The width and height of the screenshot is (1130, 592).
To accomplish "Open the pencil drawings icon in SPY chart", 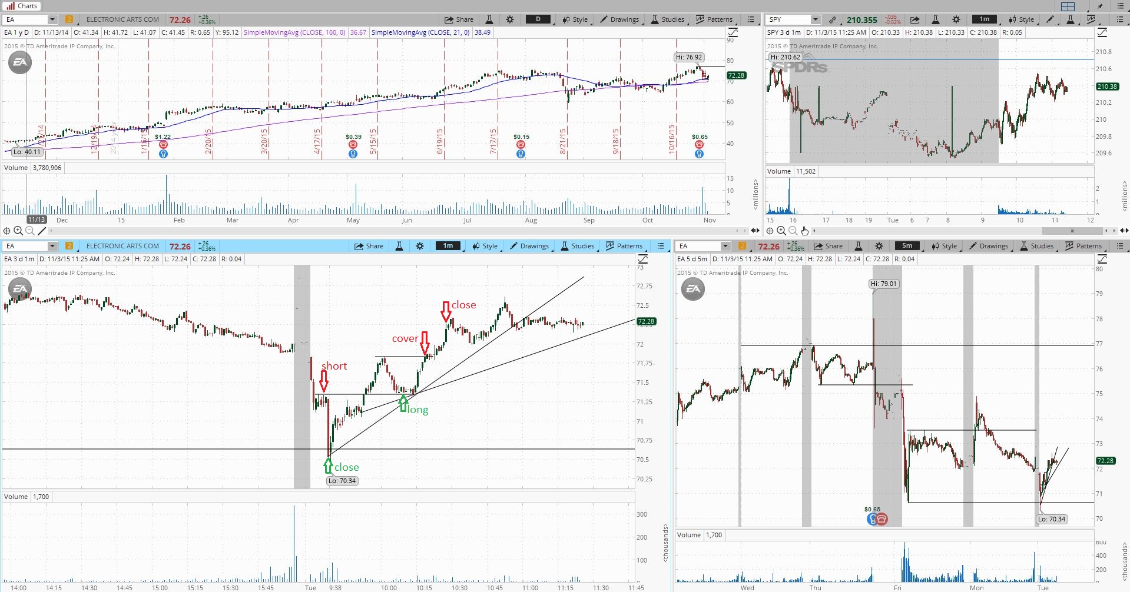I will pos(1050,19).
